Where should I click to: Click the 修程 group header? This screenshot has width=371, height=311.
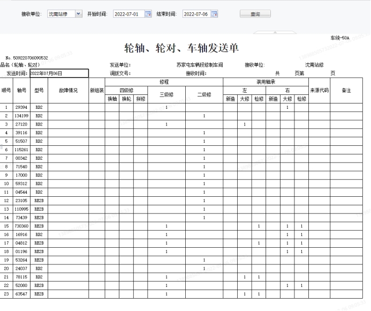[x=164, y=82]
